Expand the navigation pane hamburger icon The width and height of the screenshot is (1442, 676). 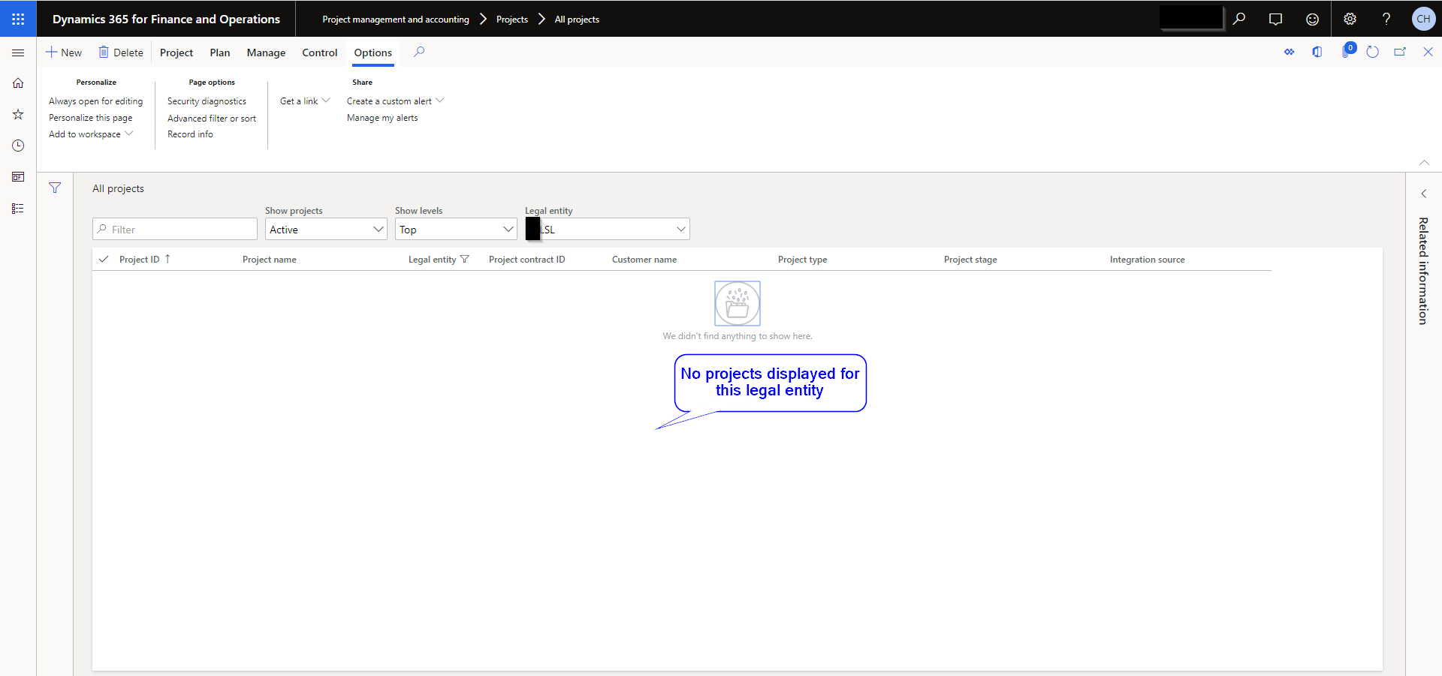(18, 53)
